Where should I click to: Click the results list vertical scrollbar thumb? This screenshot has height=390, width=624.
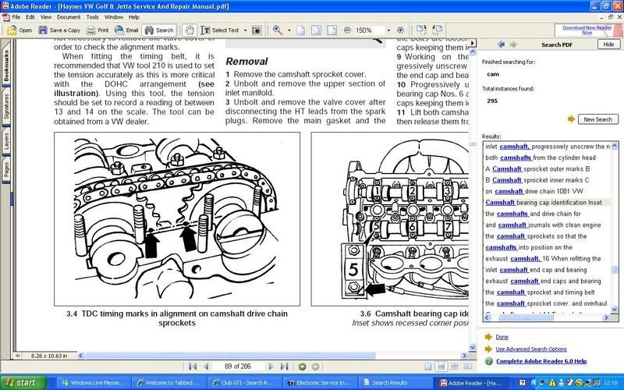click(615, 270)
